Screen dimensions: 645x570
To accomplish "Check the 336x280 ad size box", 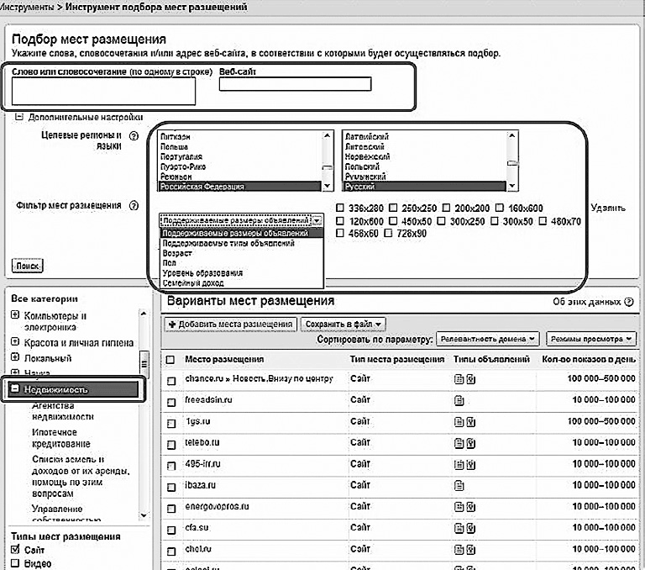I will pos(340,208).
